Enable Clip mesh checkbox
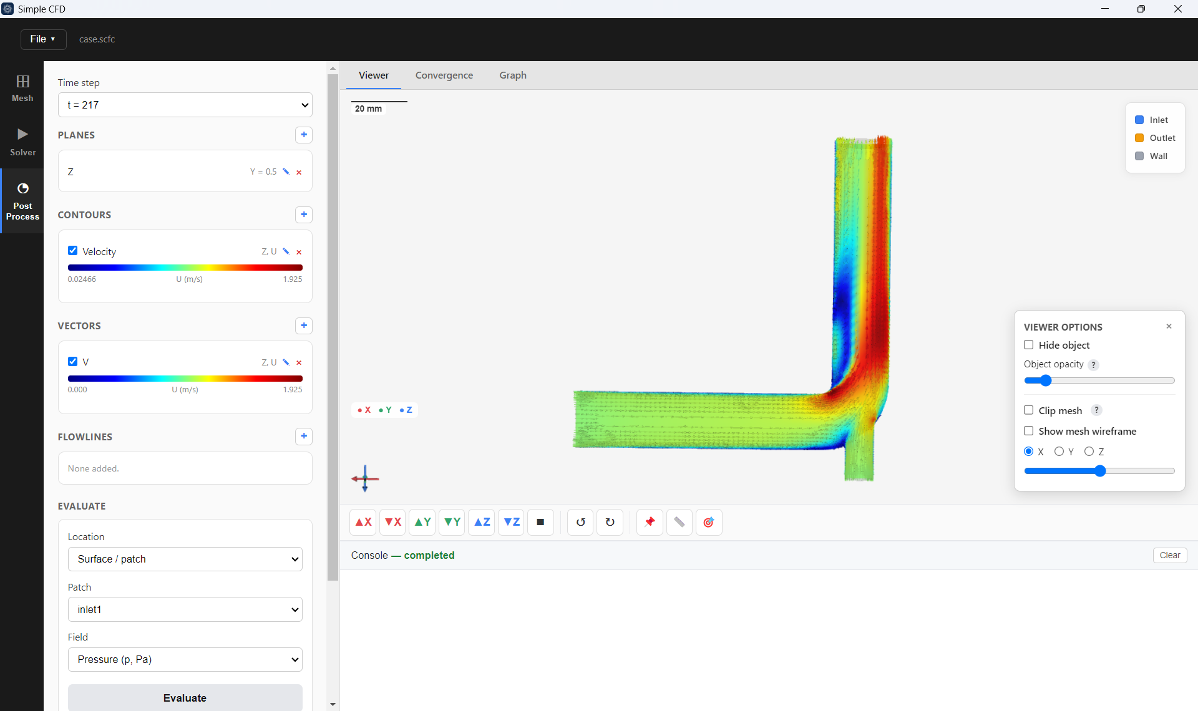 pos(1029,410)
